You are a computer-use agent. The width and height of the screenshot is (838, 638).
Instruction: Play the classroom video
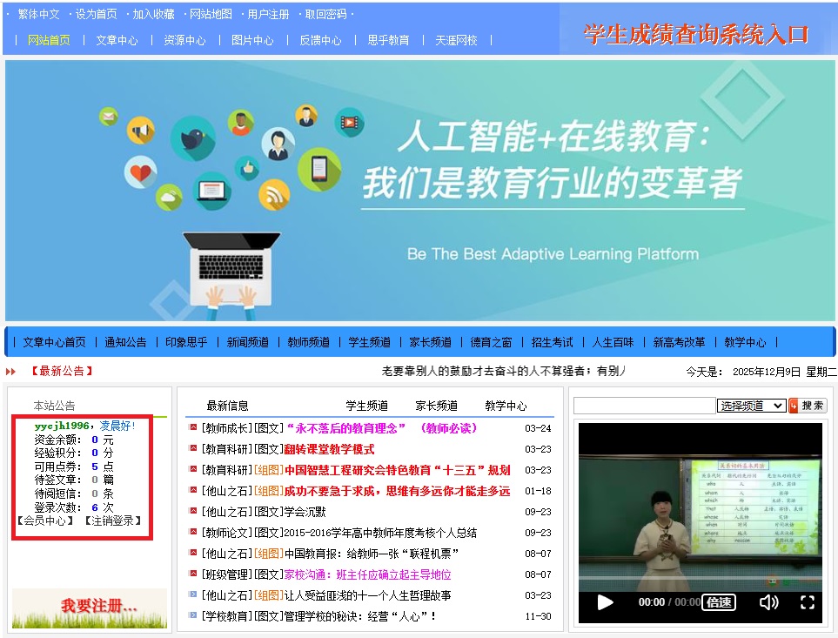[x=605, y=602]
